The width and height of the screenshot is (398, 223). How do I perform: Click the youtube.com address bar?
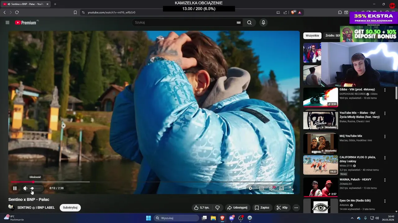(x=179, y=12)
